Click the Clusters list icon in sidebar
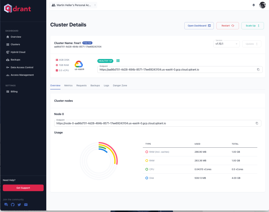The width and height of the screenshot is (269, 212). (8, 44)
